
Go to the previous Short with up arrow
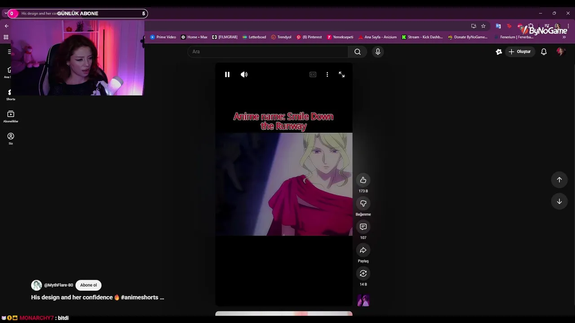559,179
